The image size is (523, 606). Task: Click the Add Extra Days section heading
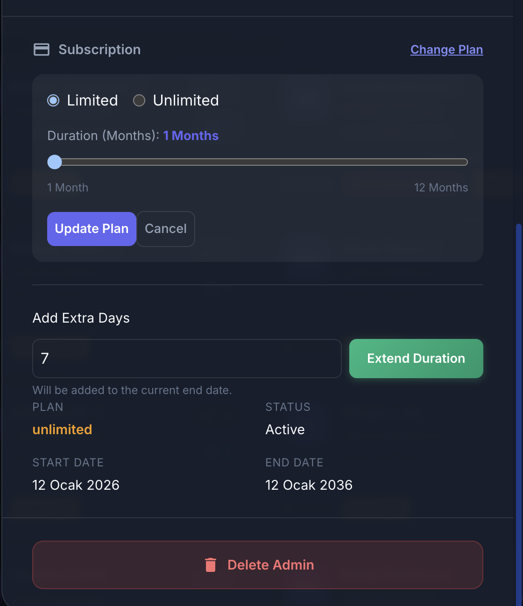[x=81, y=318]
